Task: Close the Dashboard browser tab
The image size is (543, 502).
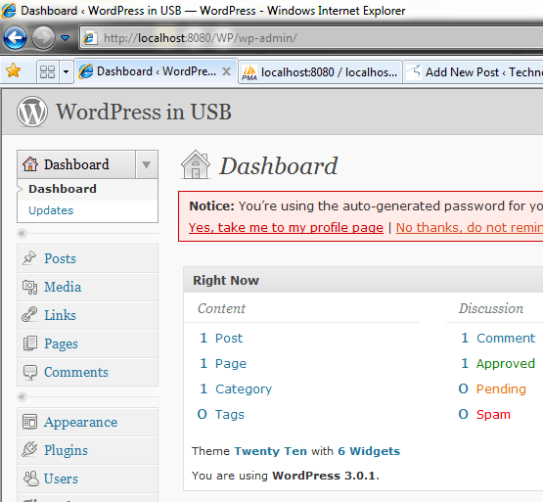Action: coord(226,71)
